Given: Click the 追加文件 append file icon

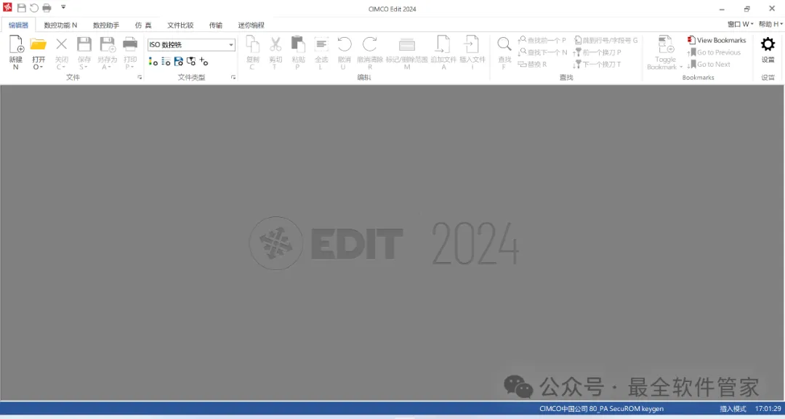Looking at the screenshot, I should (443, 44).
